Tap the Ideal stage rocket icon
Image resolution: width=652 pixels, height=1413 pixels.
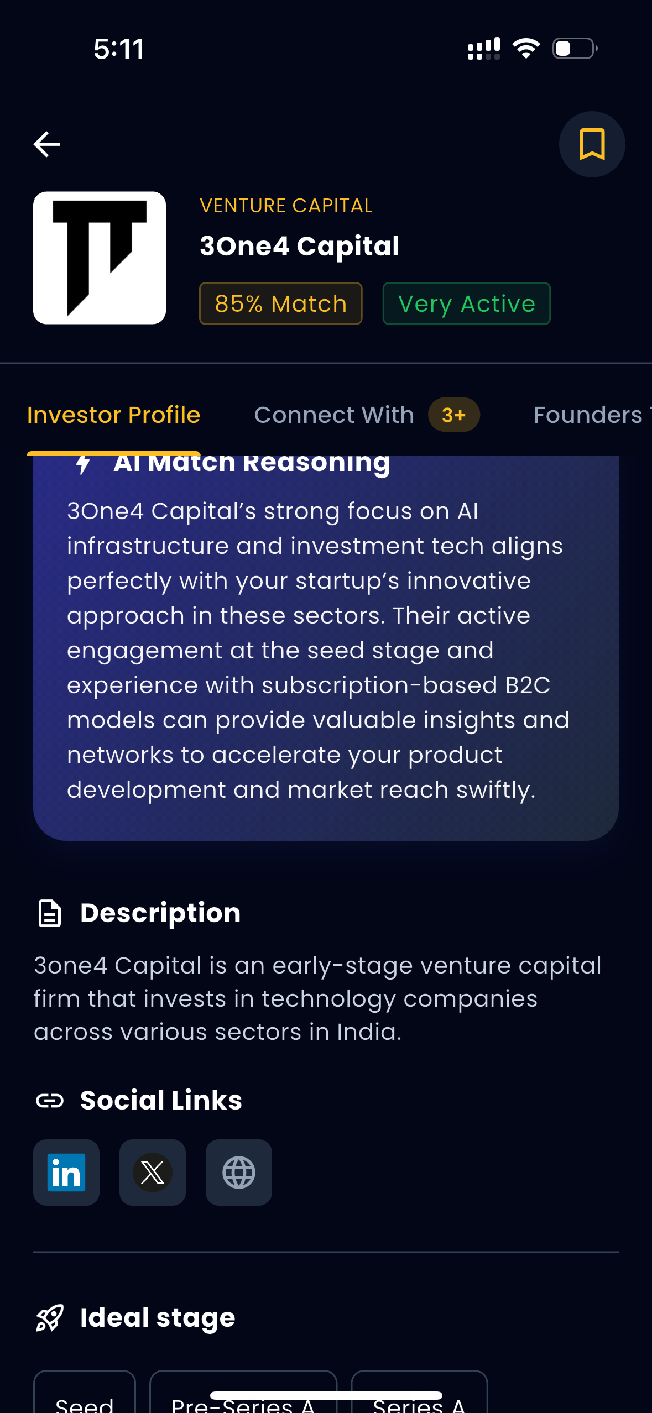tap(50, 1318)
